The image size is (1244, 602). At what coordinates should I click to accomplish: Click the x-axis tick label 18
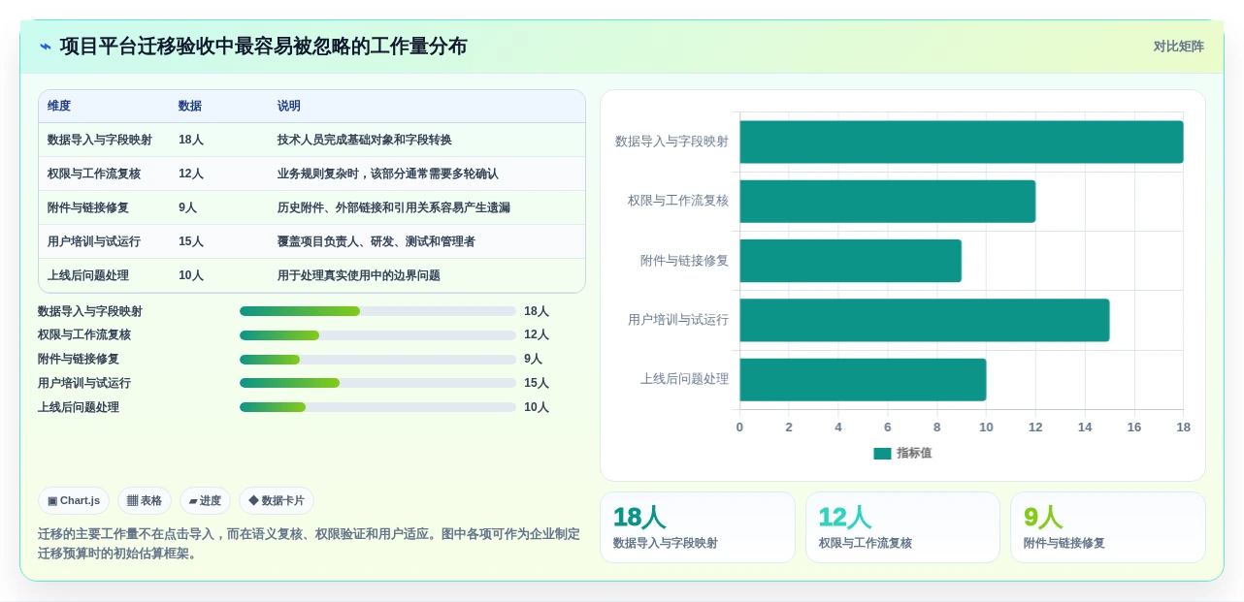tap(1183, 428)
